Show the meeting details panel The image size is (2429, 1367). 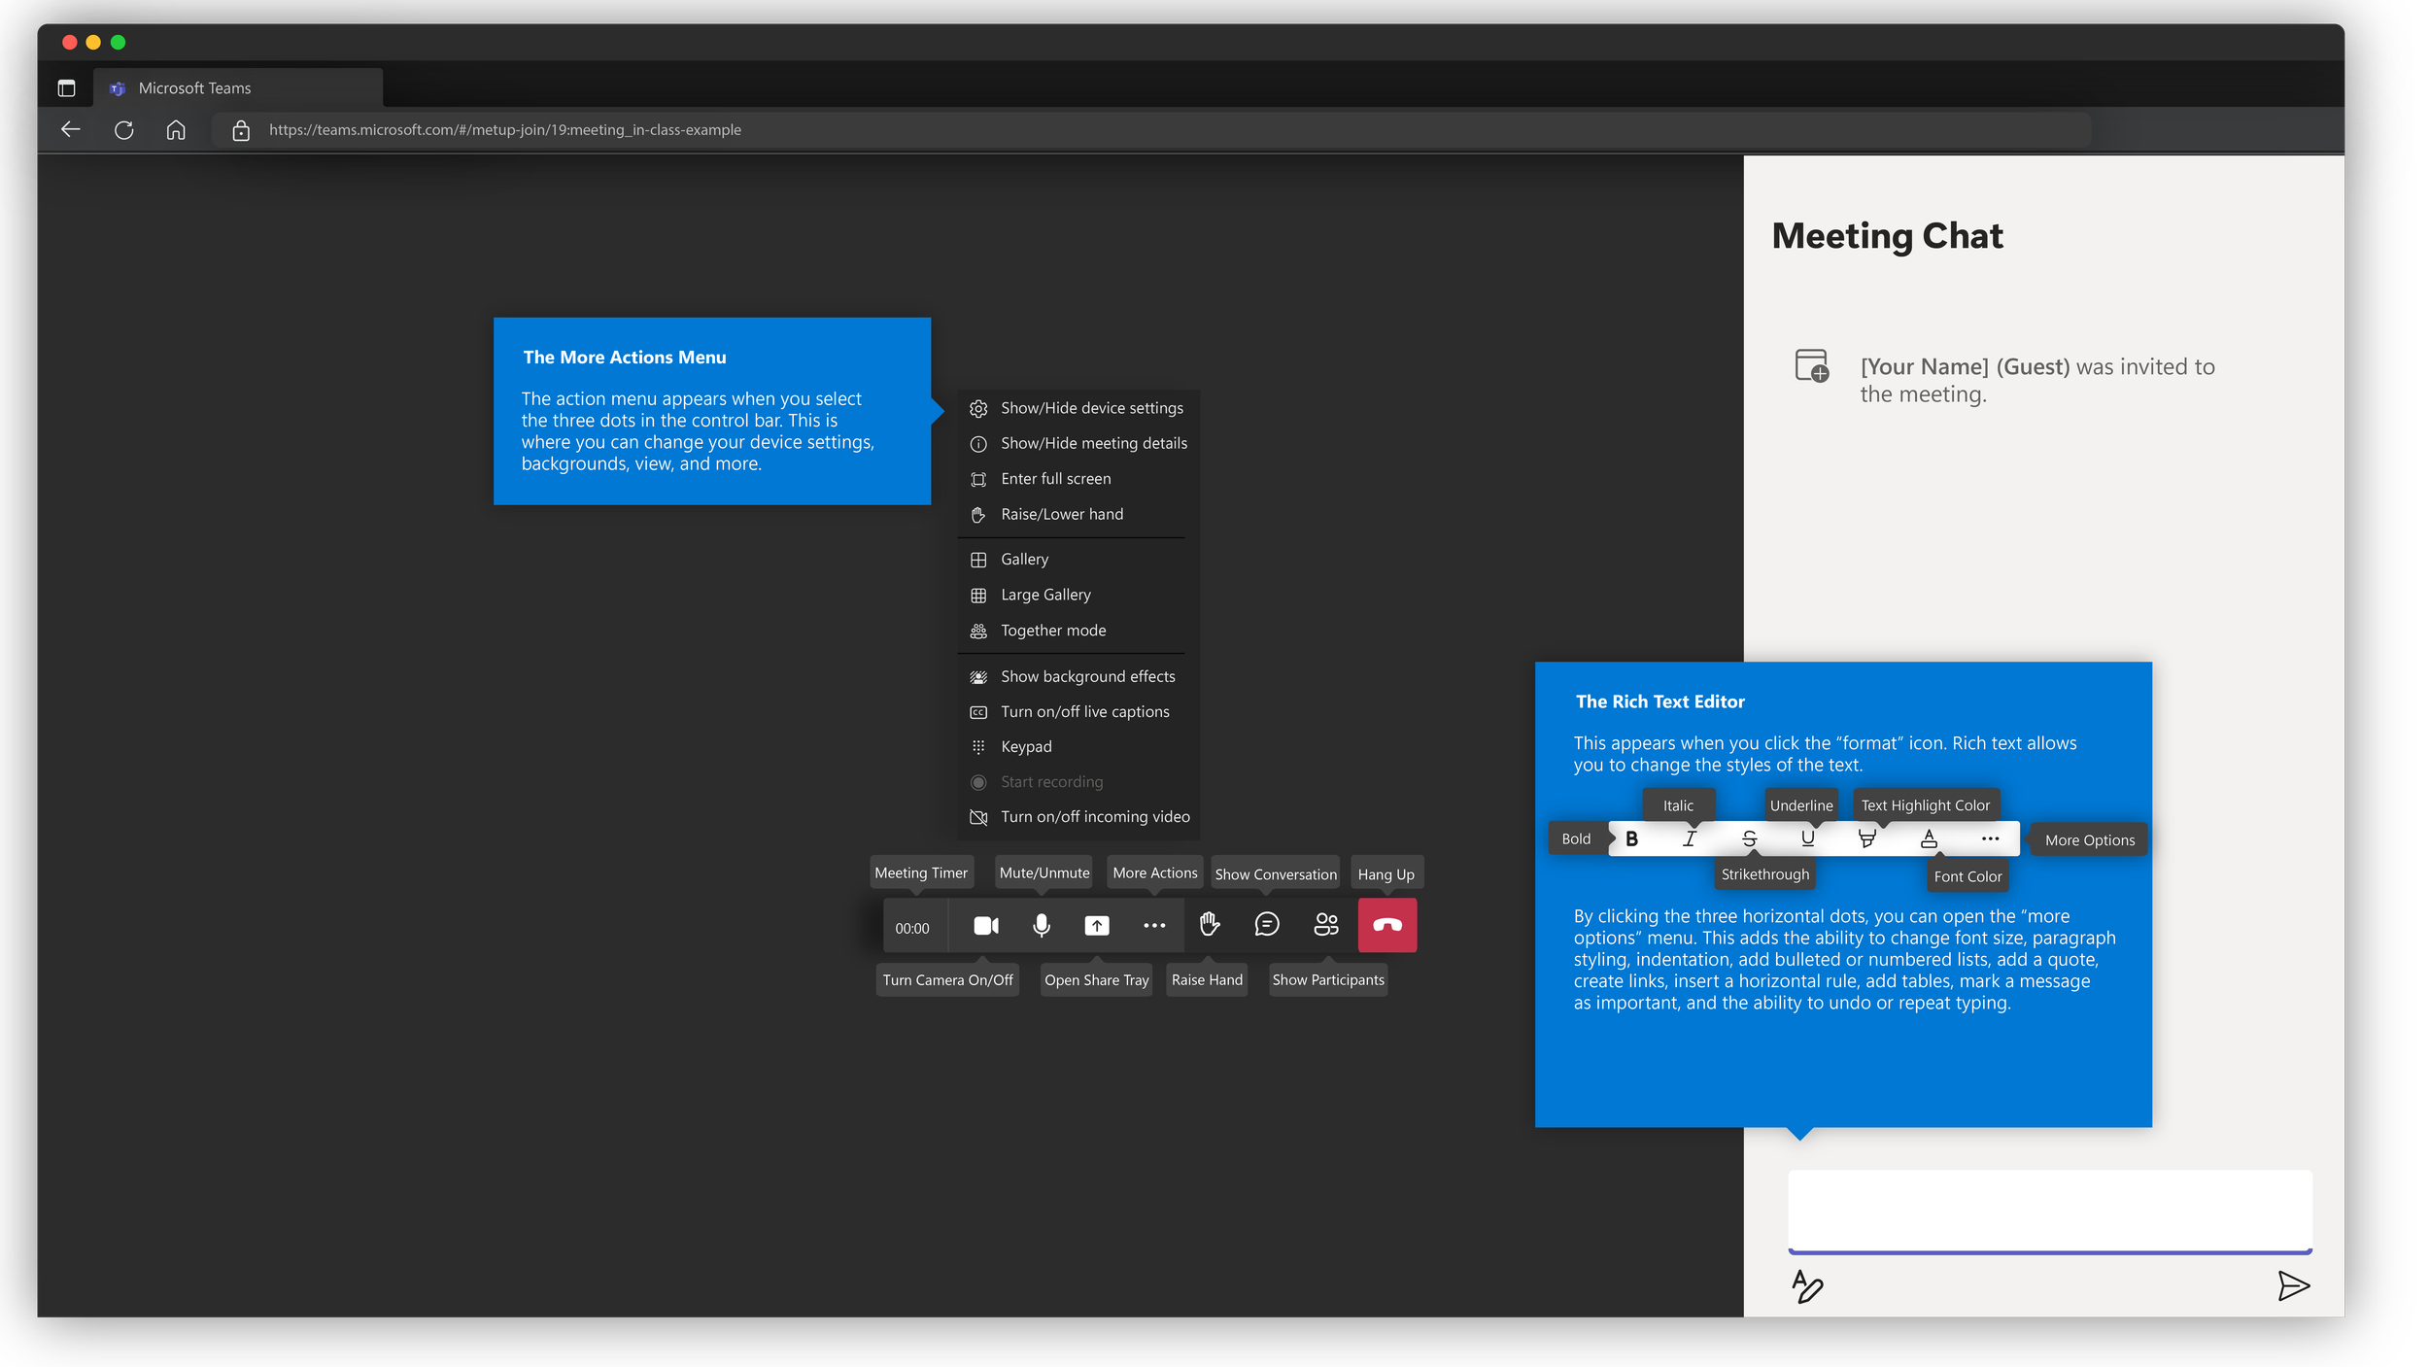click(1094, 443)
